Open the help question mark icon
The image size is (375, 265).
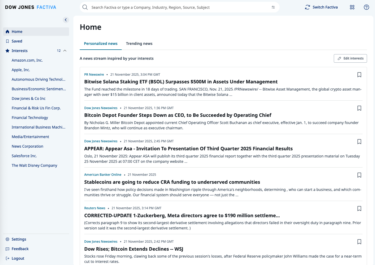point(366,7)
